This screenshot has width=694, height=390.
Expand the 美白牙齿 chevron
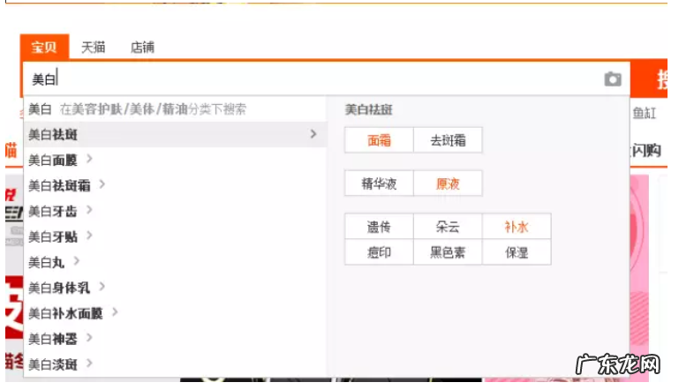[89, 210]
